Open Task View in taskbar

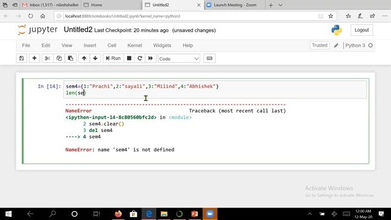coord(97,214)
